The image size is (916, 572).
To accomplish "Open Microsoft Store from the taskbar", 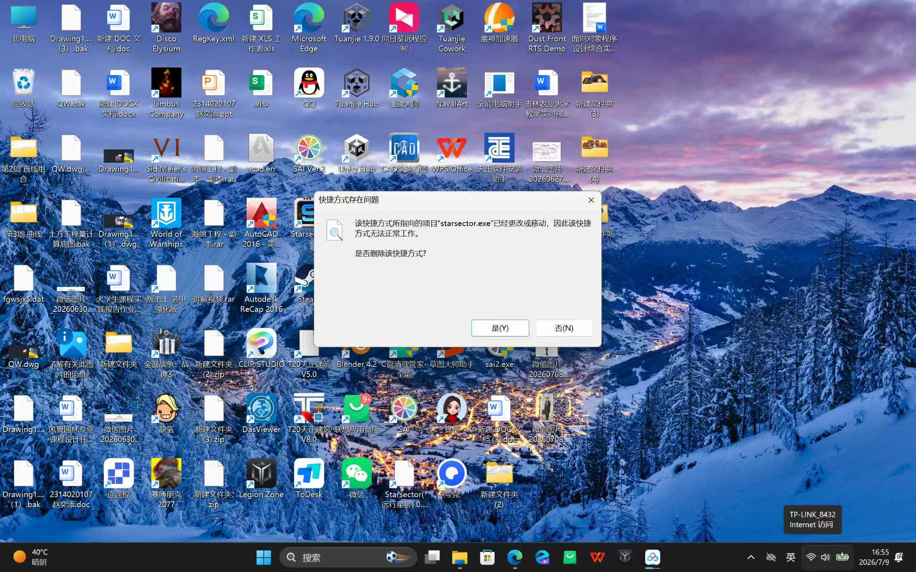I will coord(487,557).
